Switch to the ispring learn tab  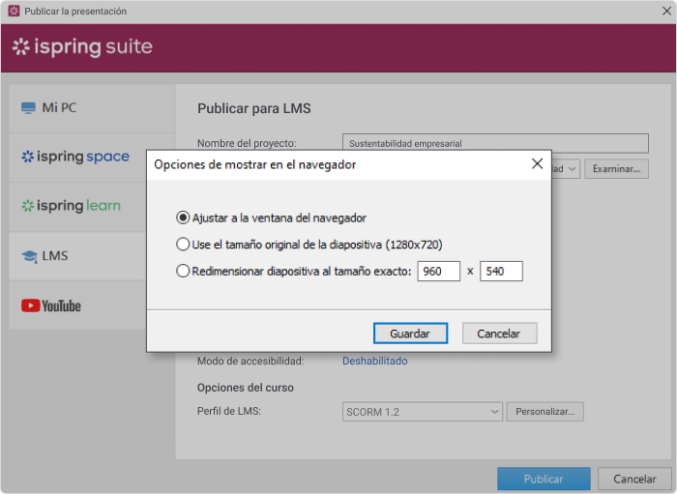pos(77,206)
